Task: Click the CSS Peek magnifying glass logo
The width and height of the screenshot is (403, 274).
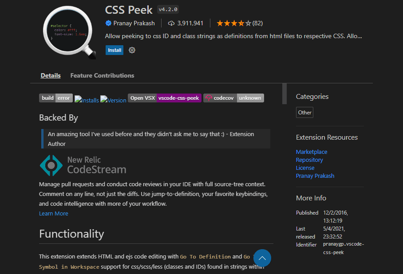Action: coord(69,32)
